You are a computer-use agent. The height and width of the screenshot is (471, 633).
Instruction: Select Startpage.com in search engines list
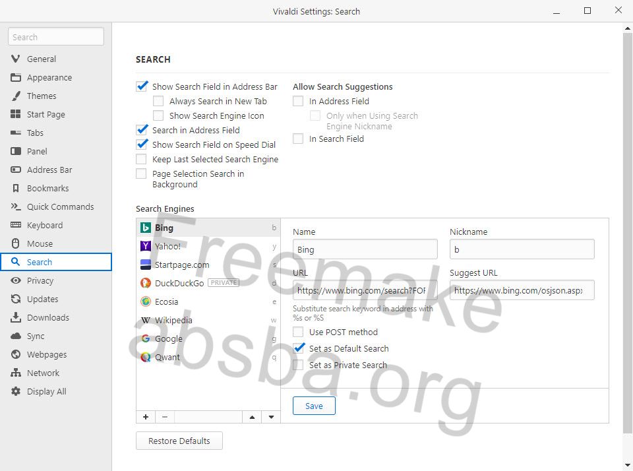tap(208, 265)
